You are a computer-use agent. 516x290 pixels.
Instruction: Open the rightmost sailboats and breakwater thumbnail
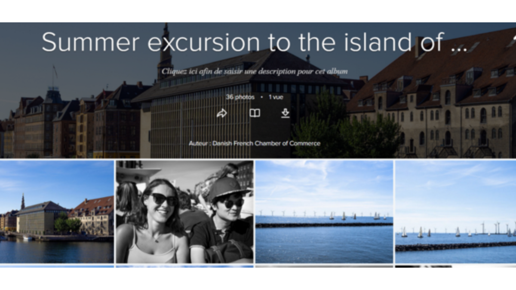coord(455,212)
